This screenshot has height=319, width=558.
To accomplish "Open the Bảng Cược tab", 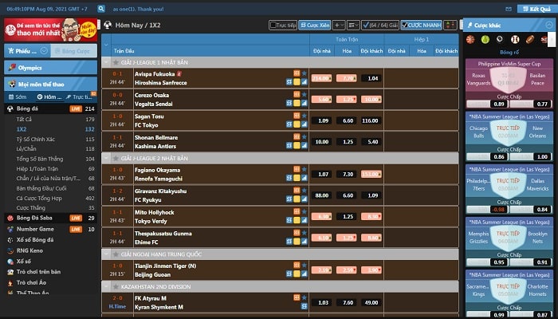I will pos(73,51).
